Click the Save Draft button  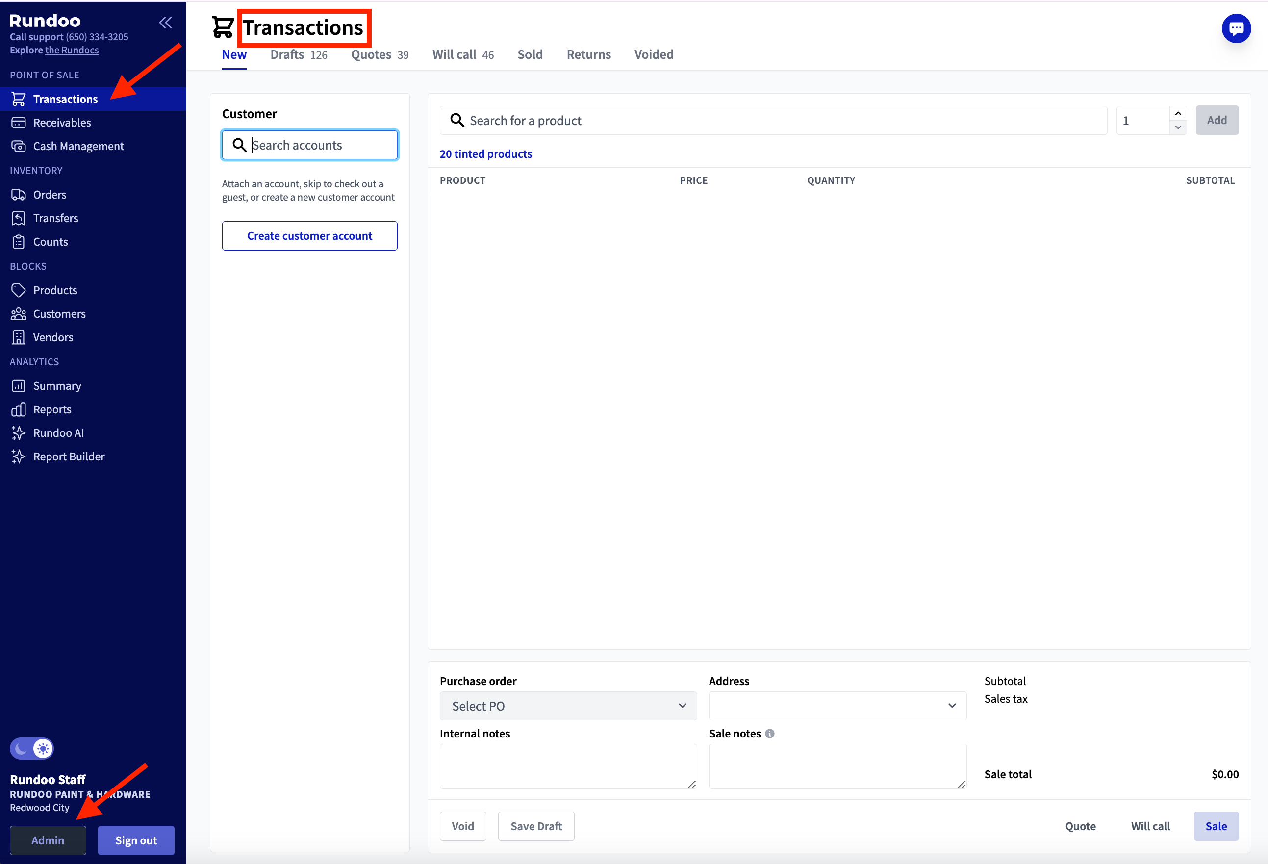(x=536, y=826)
